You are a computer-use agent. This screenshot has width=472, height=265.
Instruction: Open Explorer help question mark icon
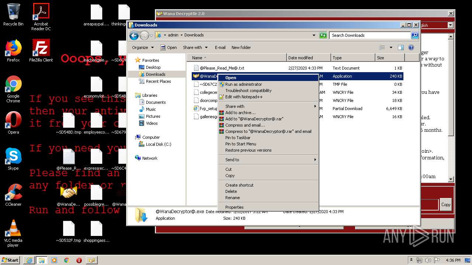point(411,47)
